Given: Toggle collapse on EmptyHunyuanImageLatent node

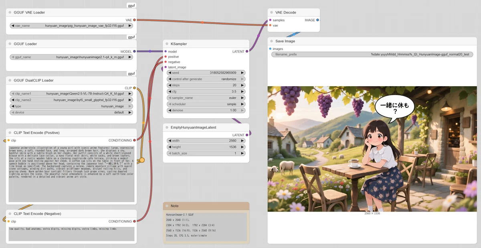Looking at the screenshot, I should (167, 127).
